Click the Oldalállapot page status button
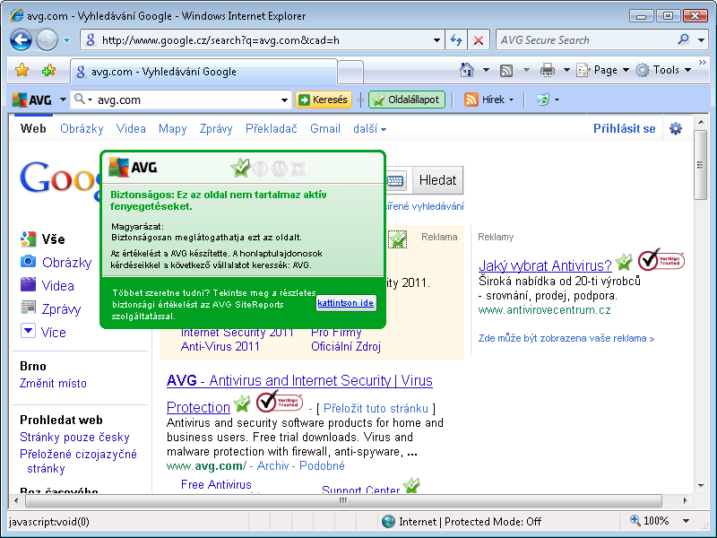The image size is (717, 538). tap(407, 100)
